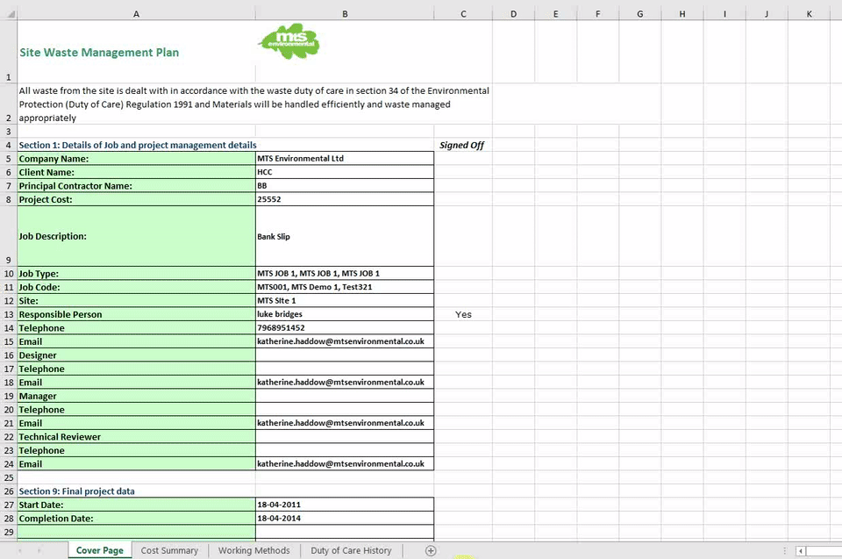Click the Project Cost cell showing 25552
The height and width of the screenshot is (559, 842).
(345, 199)
